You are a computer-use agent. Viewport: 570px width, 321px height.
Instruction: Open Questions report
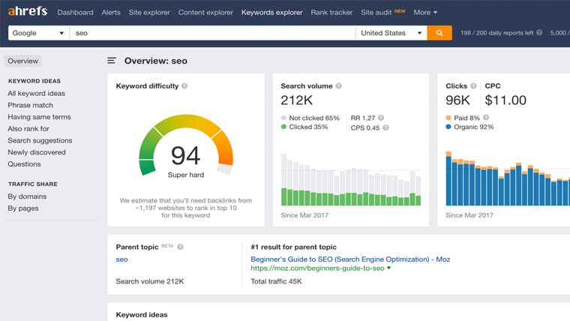[24, 164]
